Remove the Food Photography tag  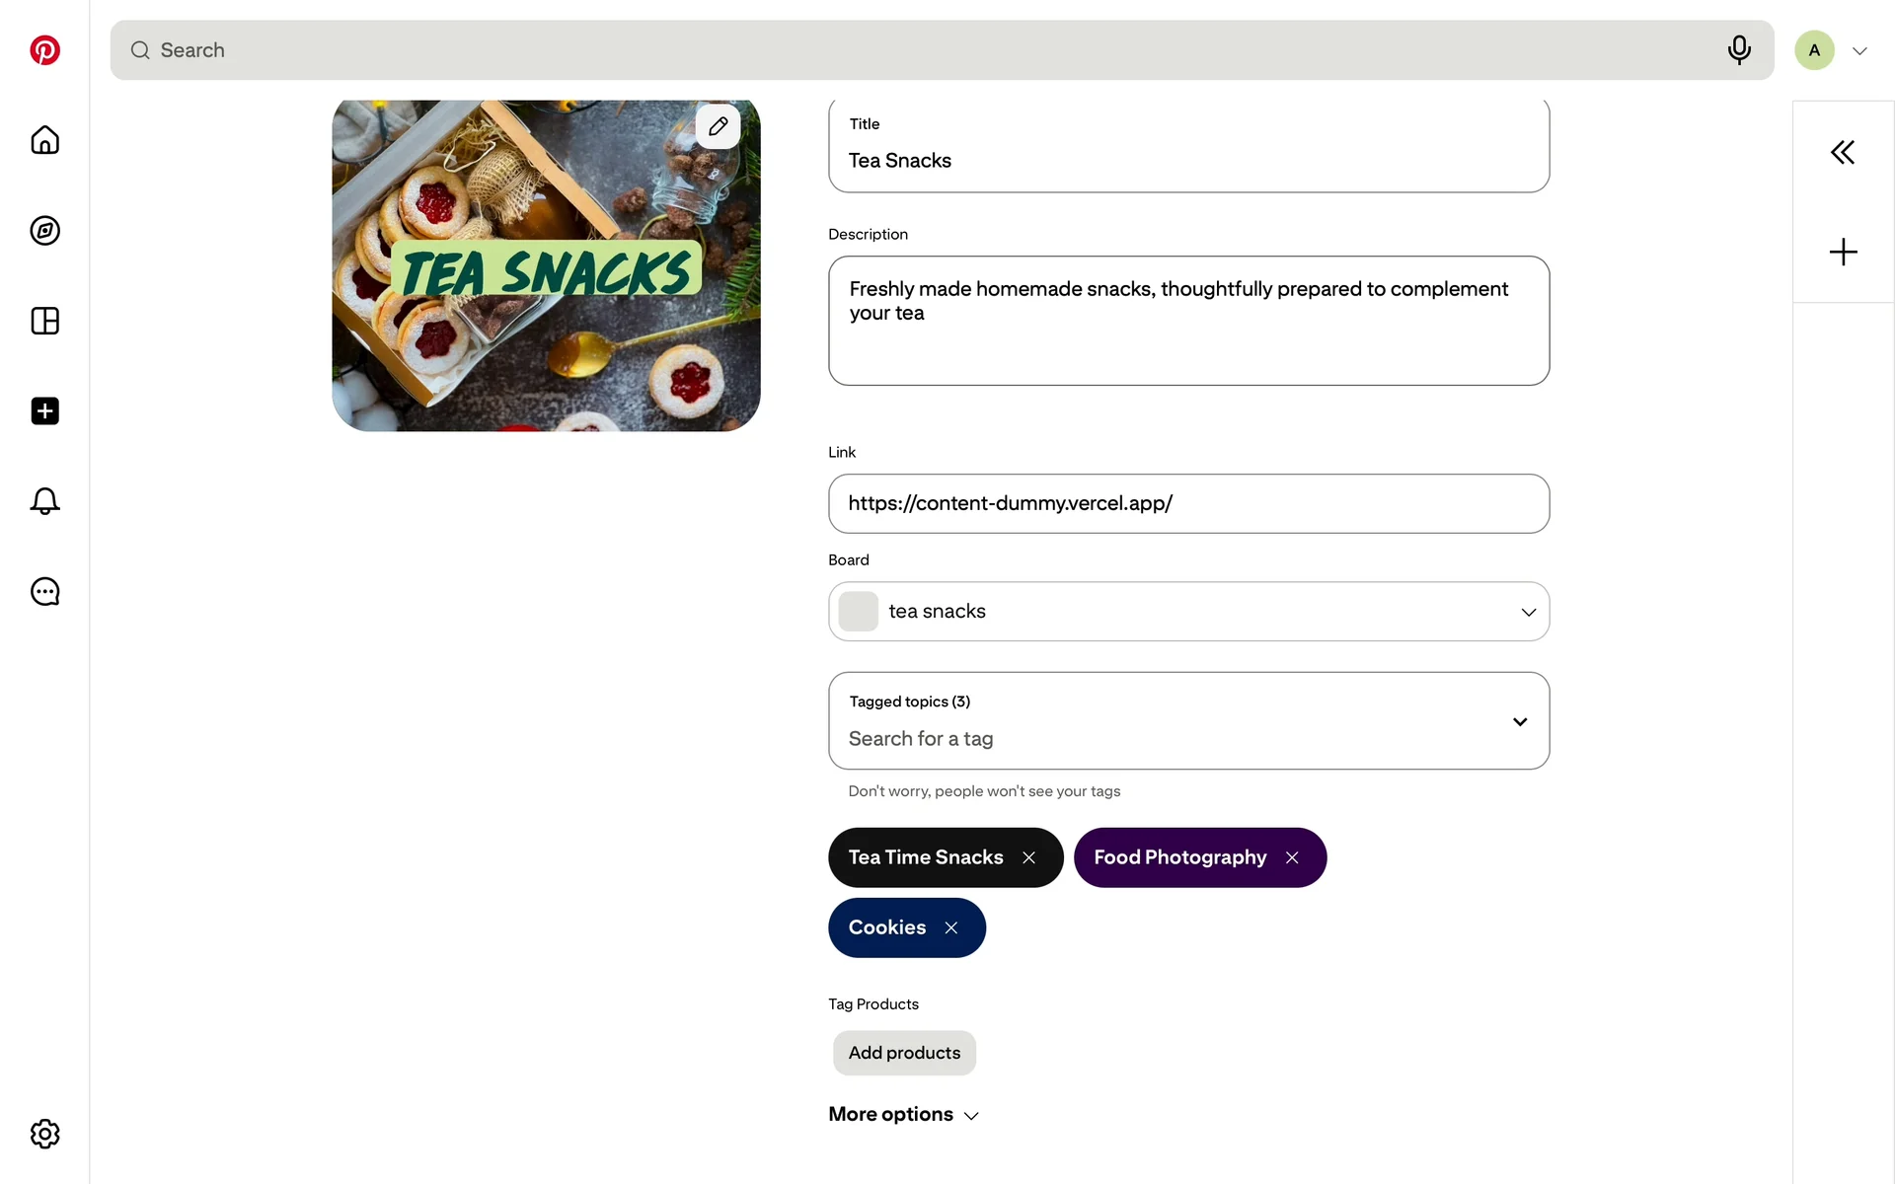tap(1292, 857)
